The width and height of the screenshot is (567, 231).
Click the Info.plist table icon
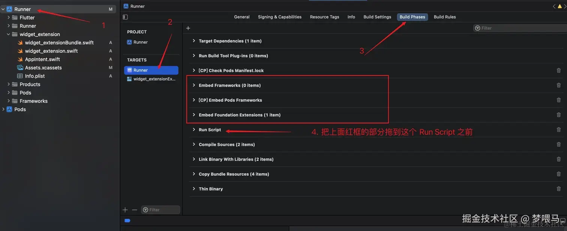click(x=20, y=76)
